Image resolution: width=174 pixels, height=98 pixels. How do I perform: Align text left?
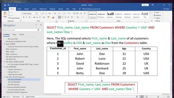(x=60, y=17)
